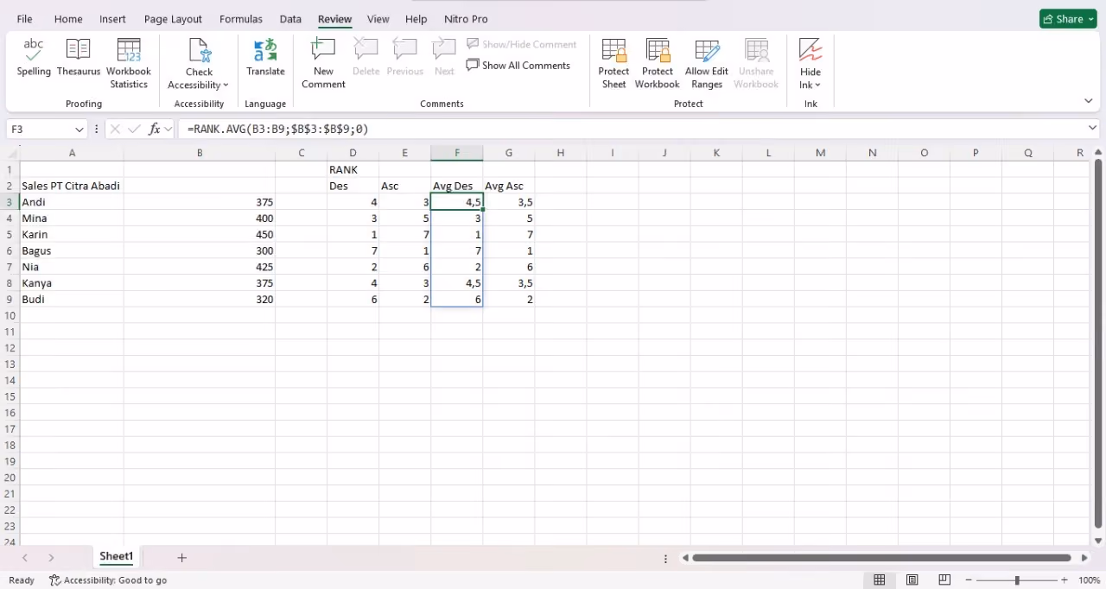Click the 100% zoom level
The height and width of the screenshot is (589, 1106).
point(1089,580)
